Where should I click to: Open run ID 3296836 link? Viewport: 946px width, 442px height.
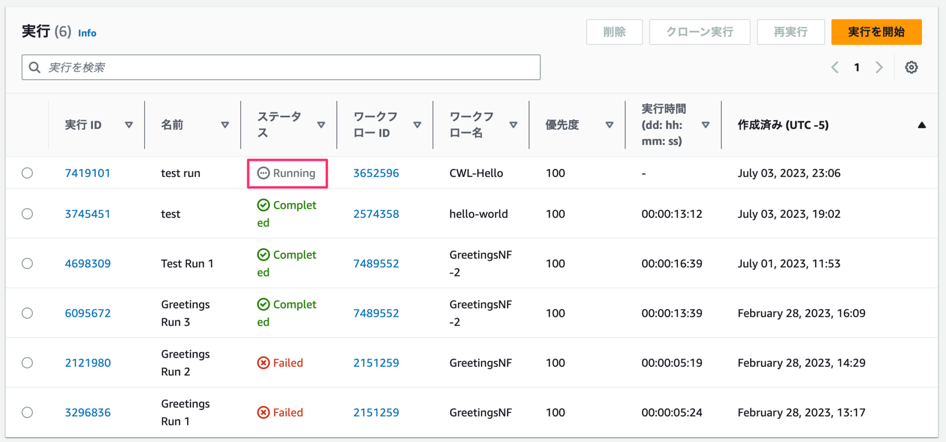tap(88, 412)
